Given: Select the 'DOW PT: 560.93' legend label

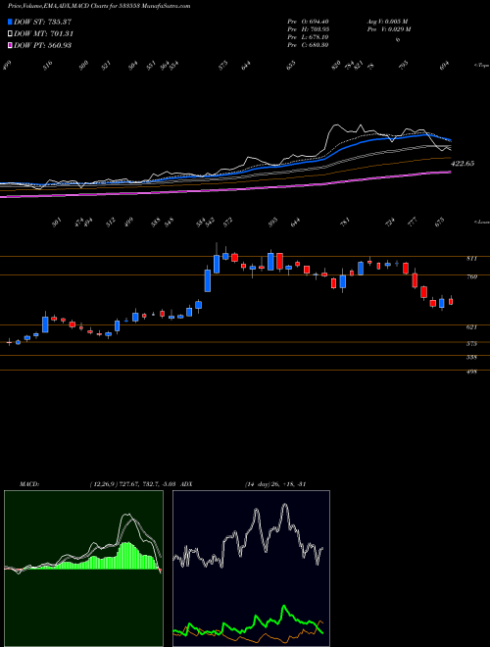Looking at the screenshot, I should click(43, 45).
